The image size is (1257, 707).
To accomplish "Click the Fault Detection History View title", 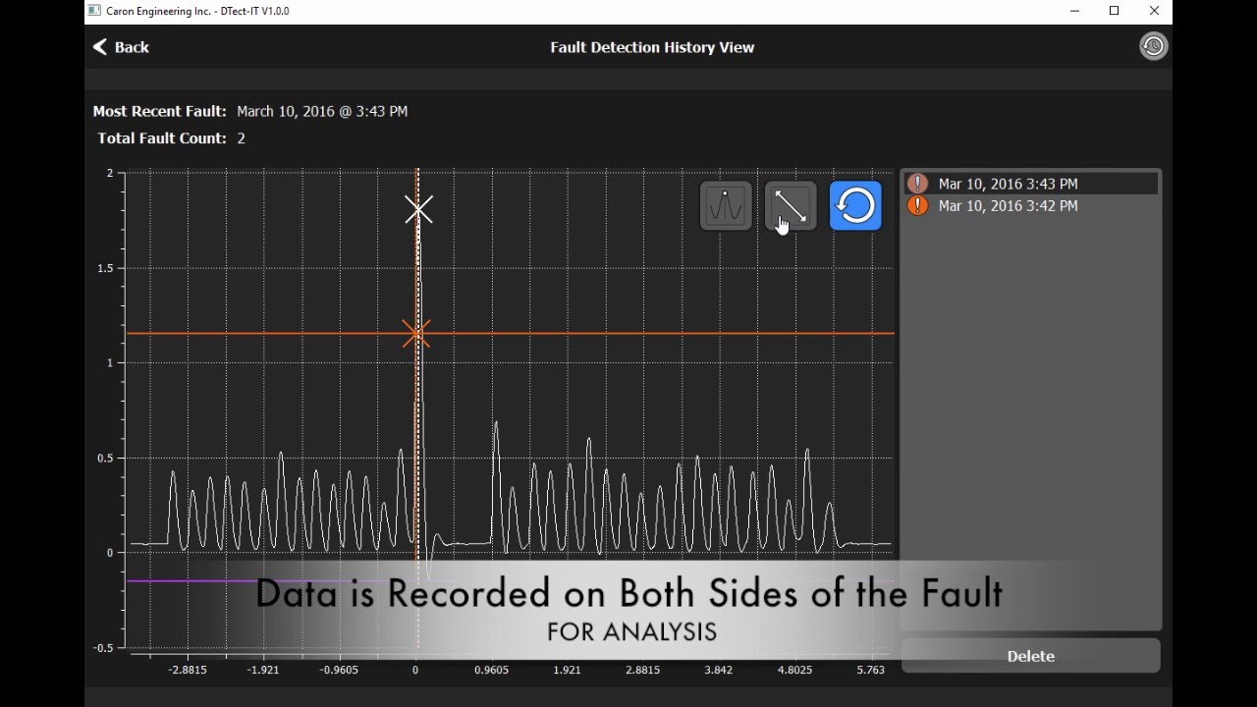I will (652, 47).
